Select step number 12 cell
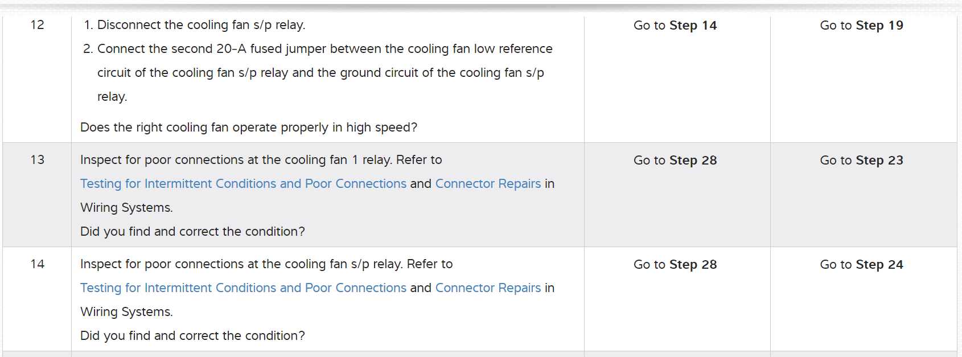962x357 pixels. coord(37,25)
